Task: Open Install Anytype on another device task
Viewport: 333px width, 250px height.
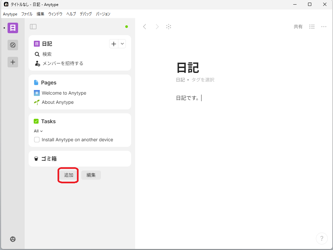Action: point(77,140)
